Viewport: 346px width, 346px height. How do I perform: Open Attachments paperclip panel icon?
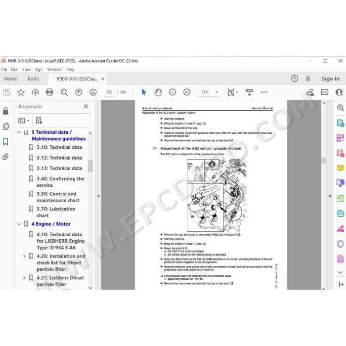[x=5, y=157]
